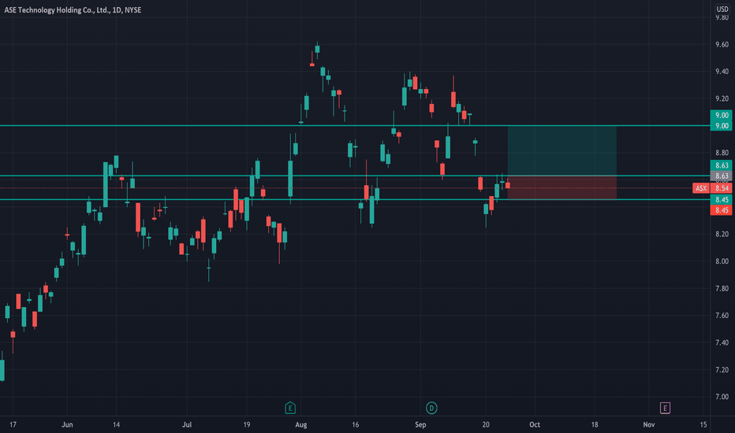Screen dimensions: 735x433
Task: Open the USD currency selector
Action: (722, 9)
